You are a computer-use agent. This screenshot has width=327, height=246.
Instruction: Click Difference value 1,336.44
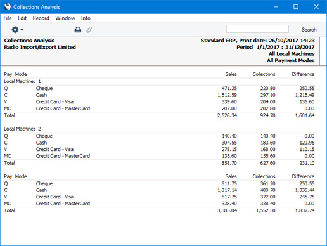point(305,190)
